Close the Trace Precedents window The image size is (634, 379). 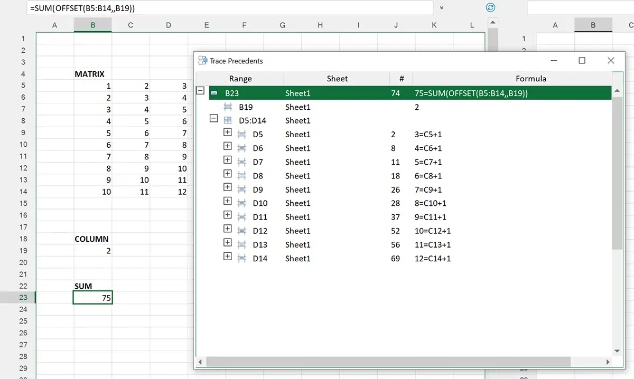(611, 61)
